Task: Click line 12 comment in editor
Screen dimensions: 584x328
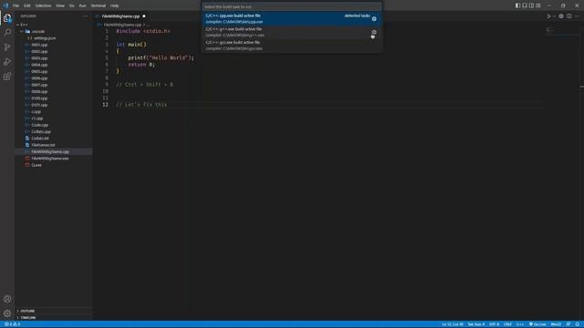Action: [x=141, y=105]
